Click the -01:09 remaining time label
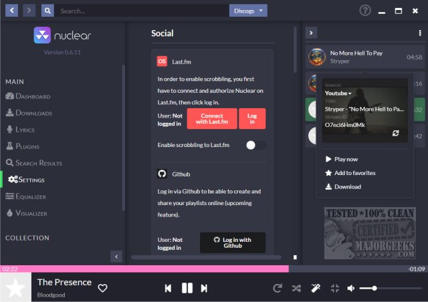428x302 pixels. tap(416, 269)
